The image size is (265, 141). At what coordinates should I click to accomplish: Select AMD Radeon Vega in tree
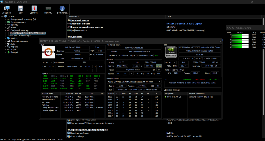[23, 35]
